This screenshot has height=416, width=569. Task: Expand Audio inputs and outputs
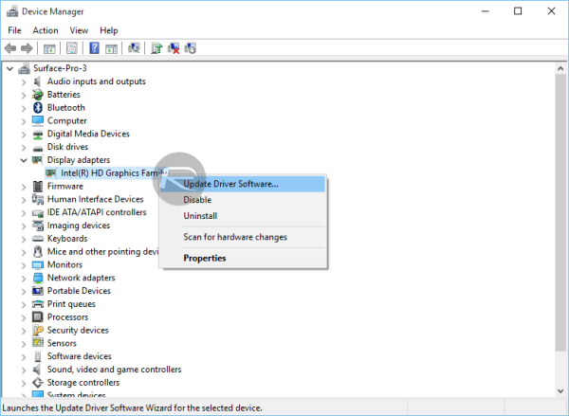(x=24, y=81)
